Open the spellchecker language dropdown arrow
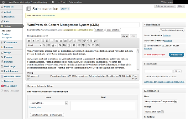 point(87,41)
